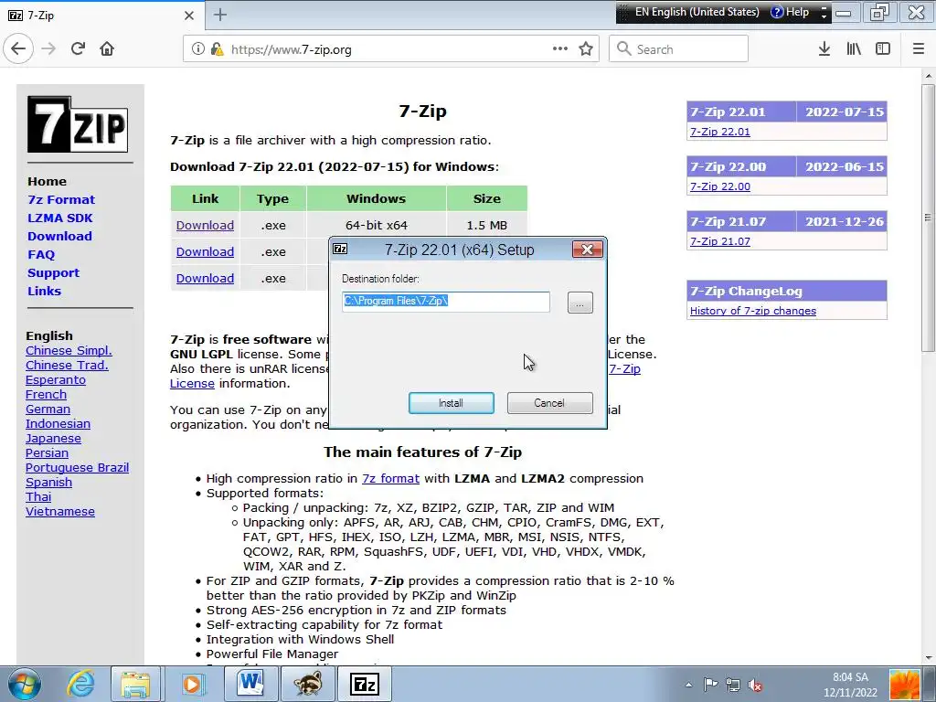Click the page vertical scrollbar thumb
The height and width of the screenshot is (702, 936).
click(928, 218)
